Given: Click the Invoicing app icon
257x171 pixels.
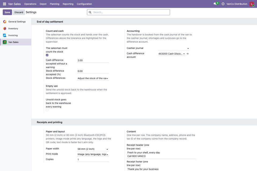Looking at the screenshot, I should coord(5,35).
